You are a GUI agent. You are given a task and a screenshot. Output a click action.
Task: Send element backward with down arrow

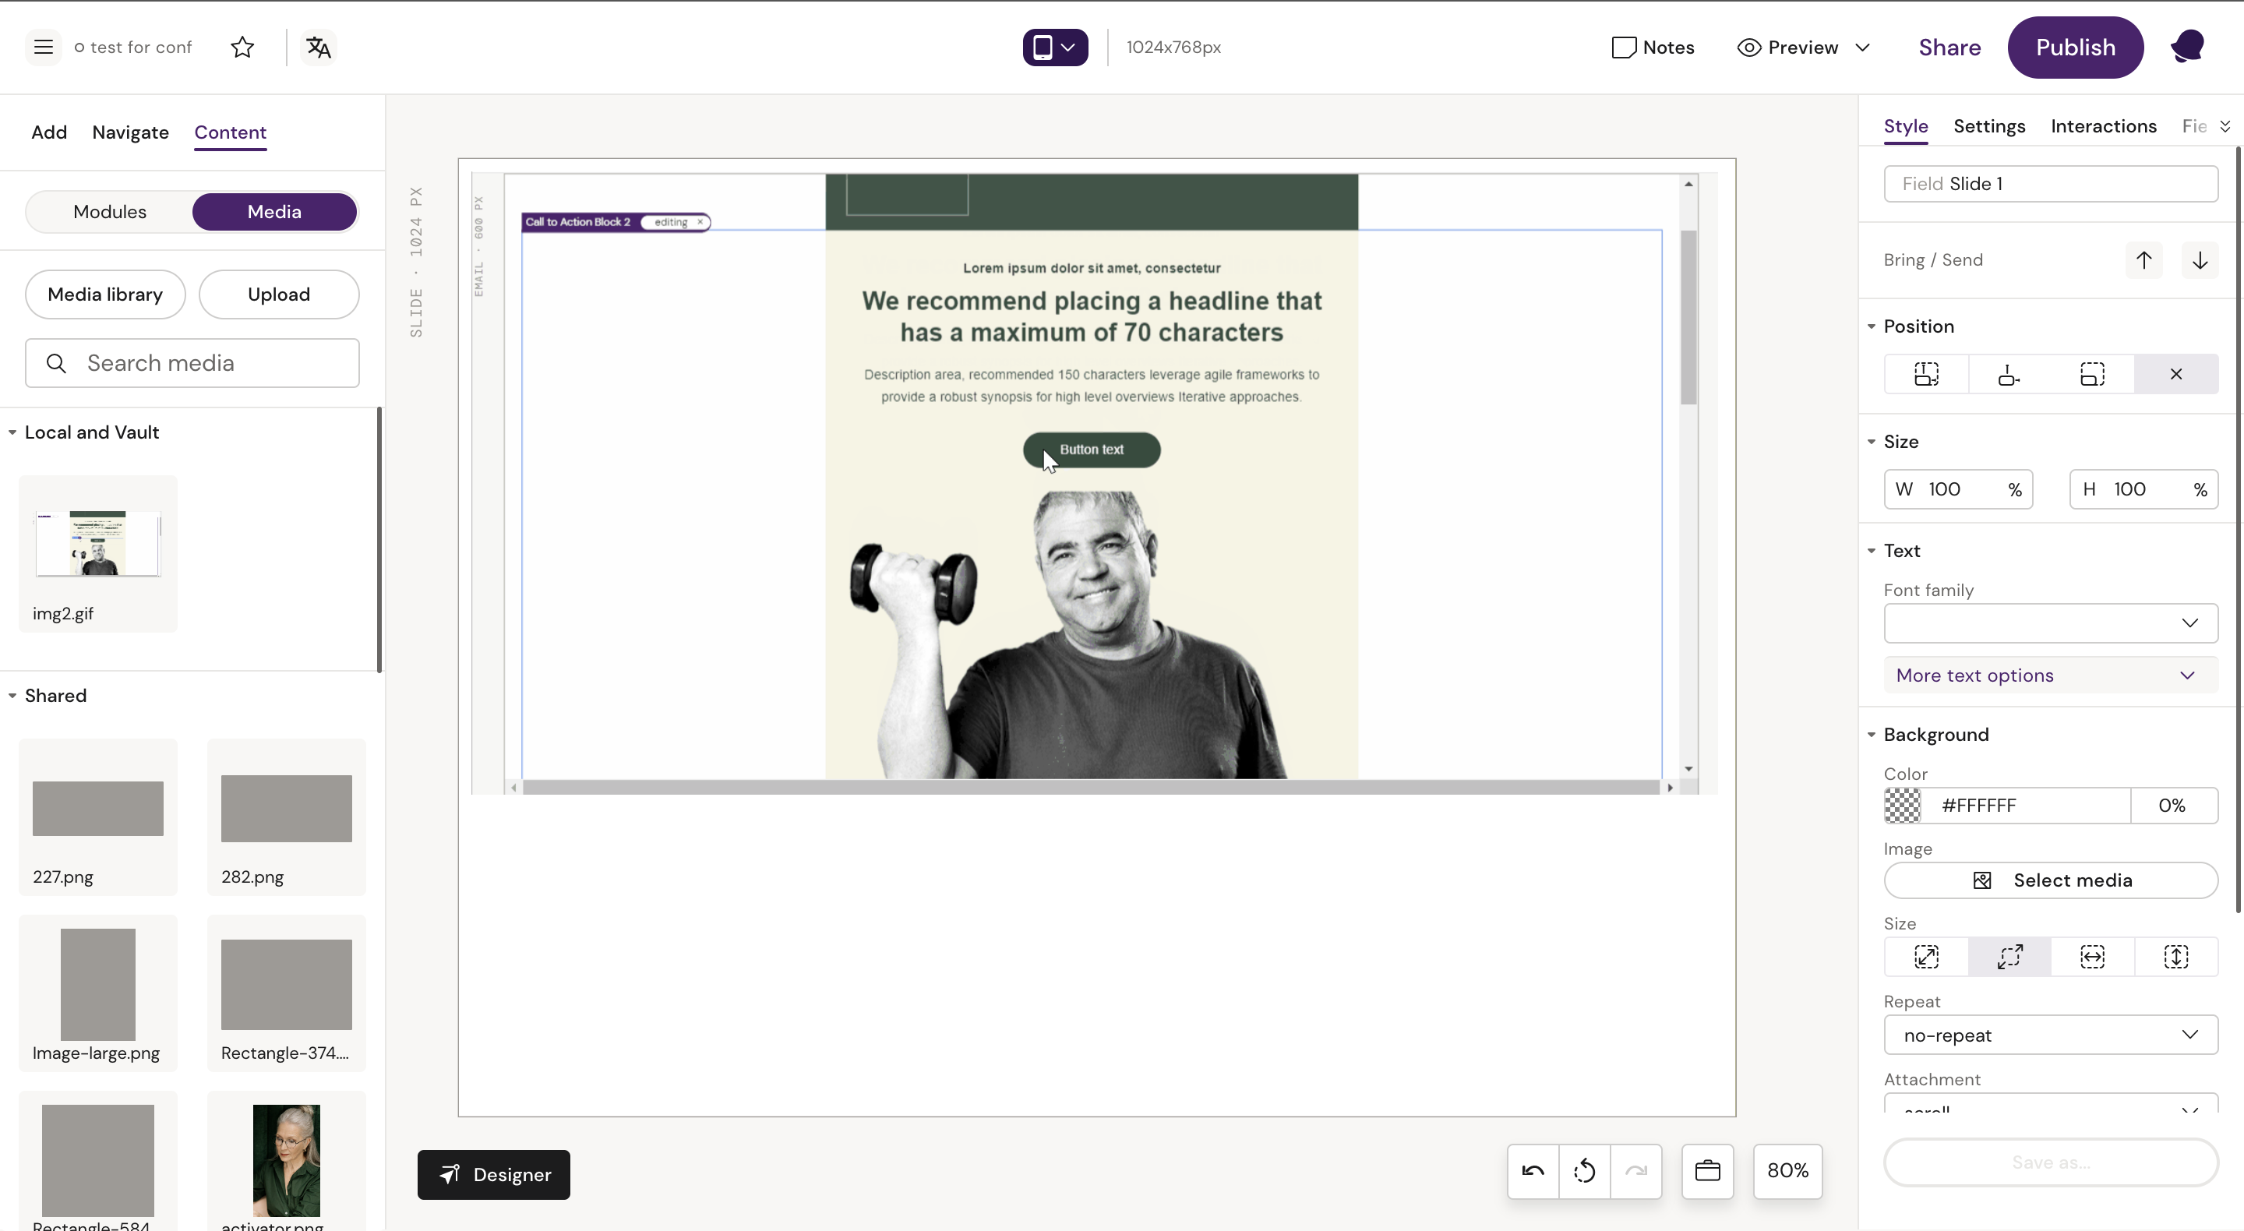2200,259
